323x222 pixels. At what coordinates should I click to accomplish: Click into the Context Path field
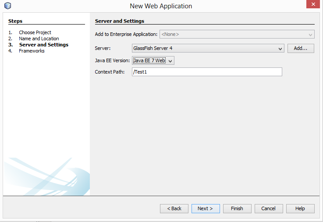point(207,72)
